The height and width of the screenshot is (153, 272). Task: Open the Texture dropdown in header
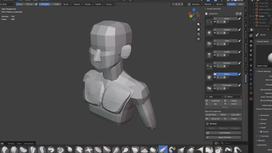point(77,4)
